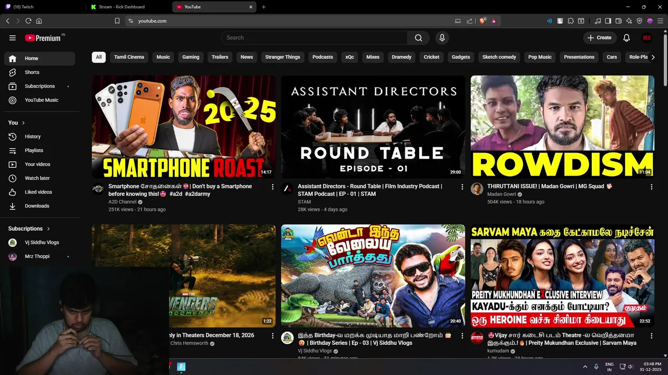
Task: Play the ROWDISM thumbnail
Action: pos(563,127)
